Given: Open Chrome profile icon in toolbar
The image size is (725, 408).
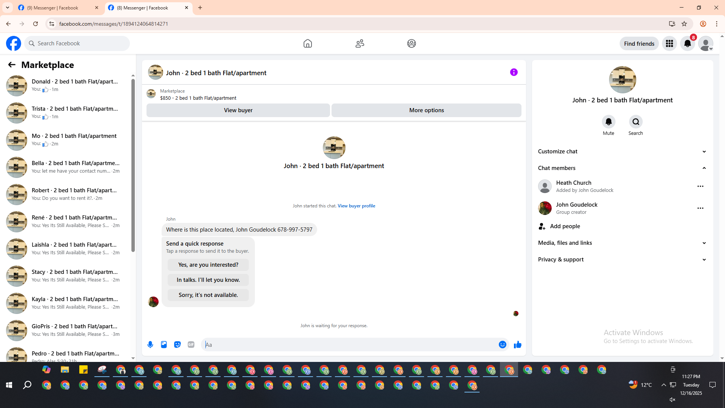Looking at the screenshot, I should tap(703, 24).
